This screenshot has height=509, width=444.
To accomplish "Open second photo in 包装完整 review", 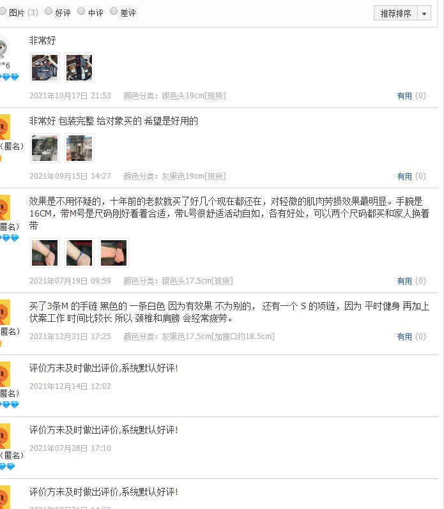I will click(x=79, y=148).
